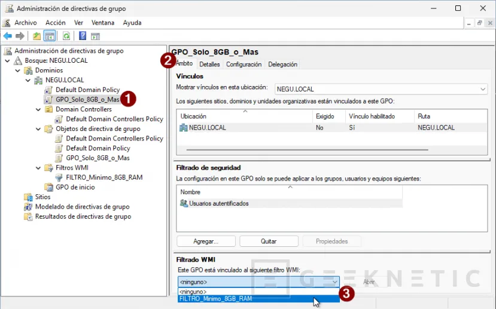Toggle the Show/Hide console tree icon

tap(50, 36)
